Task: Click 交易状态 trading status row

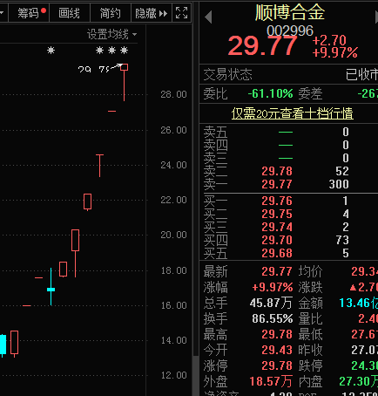Action: click(x=288, y=74)
